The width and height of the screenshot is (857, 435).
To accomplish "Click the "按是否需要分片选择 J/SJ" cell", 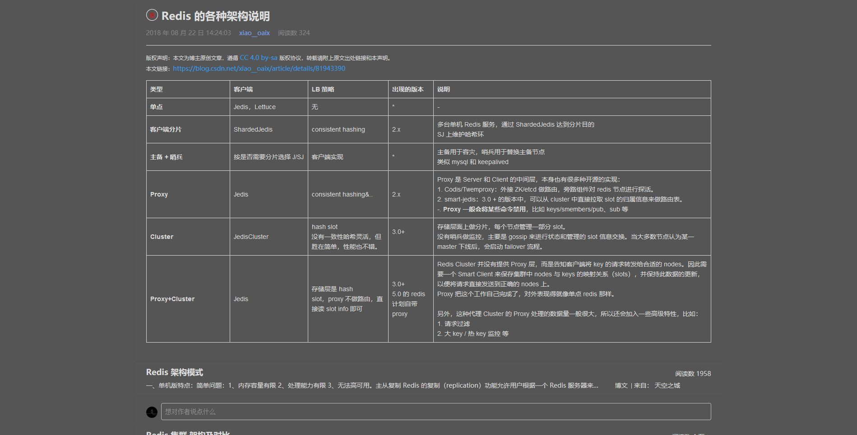I will point(269,157).
